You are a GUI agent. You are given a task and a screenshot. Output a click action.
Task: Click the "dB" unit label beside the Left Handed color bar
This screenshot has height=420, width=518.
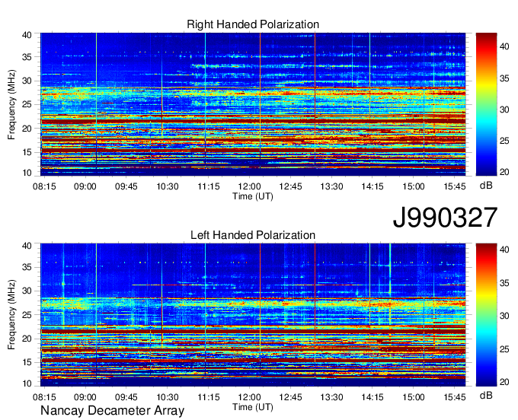click(x=486, y=395)
